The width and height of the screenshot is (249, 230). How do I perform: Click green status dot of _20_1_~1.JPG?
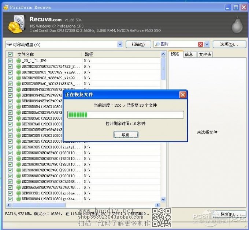point(19,61)
